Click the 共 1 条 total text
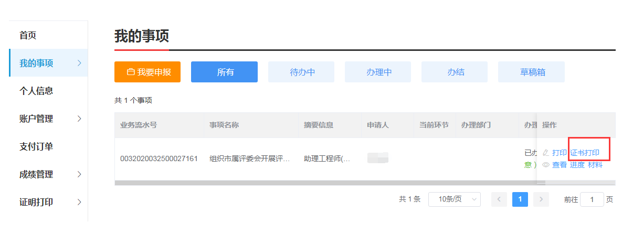The width and height of the screenshot is (633, 233). 409,199
